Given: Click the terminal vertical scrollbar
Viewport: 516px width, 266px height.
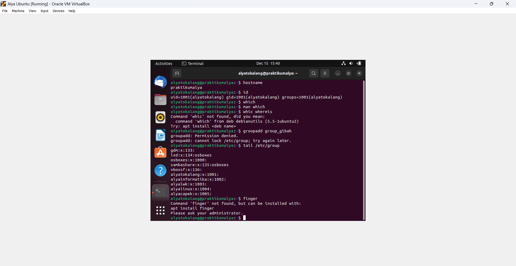Looking at the screenshot, I should click(x=364, y=150).
